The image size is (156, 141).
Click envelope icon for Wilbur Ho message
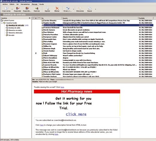click(43, 46)
